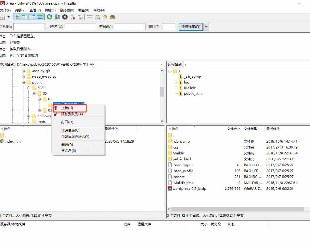Viewport: 310px width, 249px height.
Task: Click the remote file list horizontal scrollbar
Action: point(238,209)
